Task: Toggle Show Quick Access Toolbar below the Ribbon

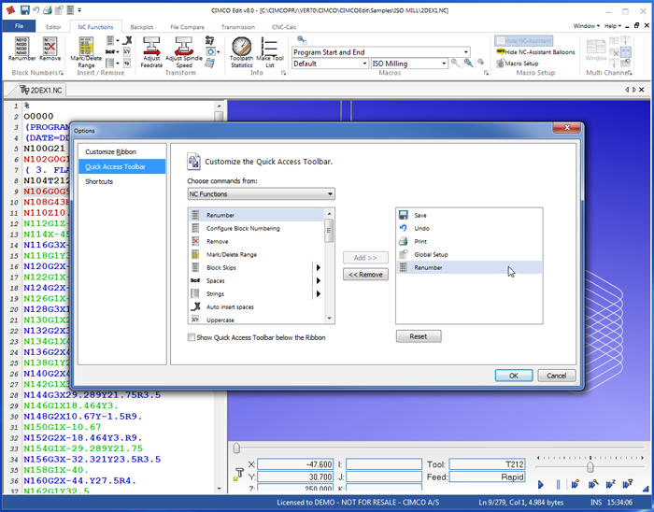Action: point(192,337)
